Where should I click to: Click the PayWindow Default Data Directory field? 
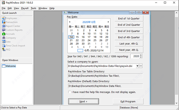coord(105,86)
